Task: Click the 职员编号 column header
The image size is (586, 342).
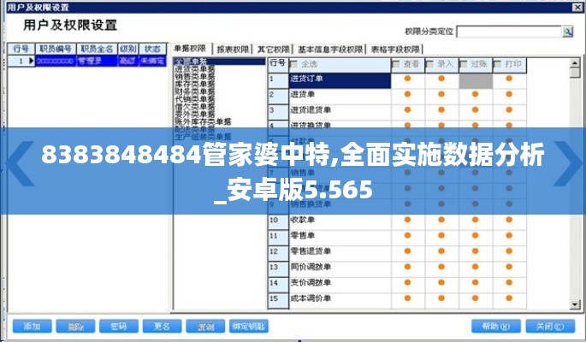Action: 56,49
